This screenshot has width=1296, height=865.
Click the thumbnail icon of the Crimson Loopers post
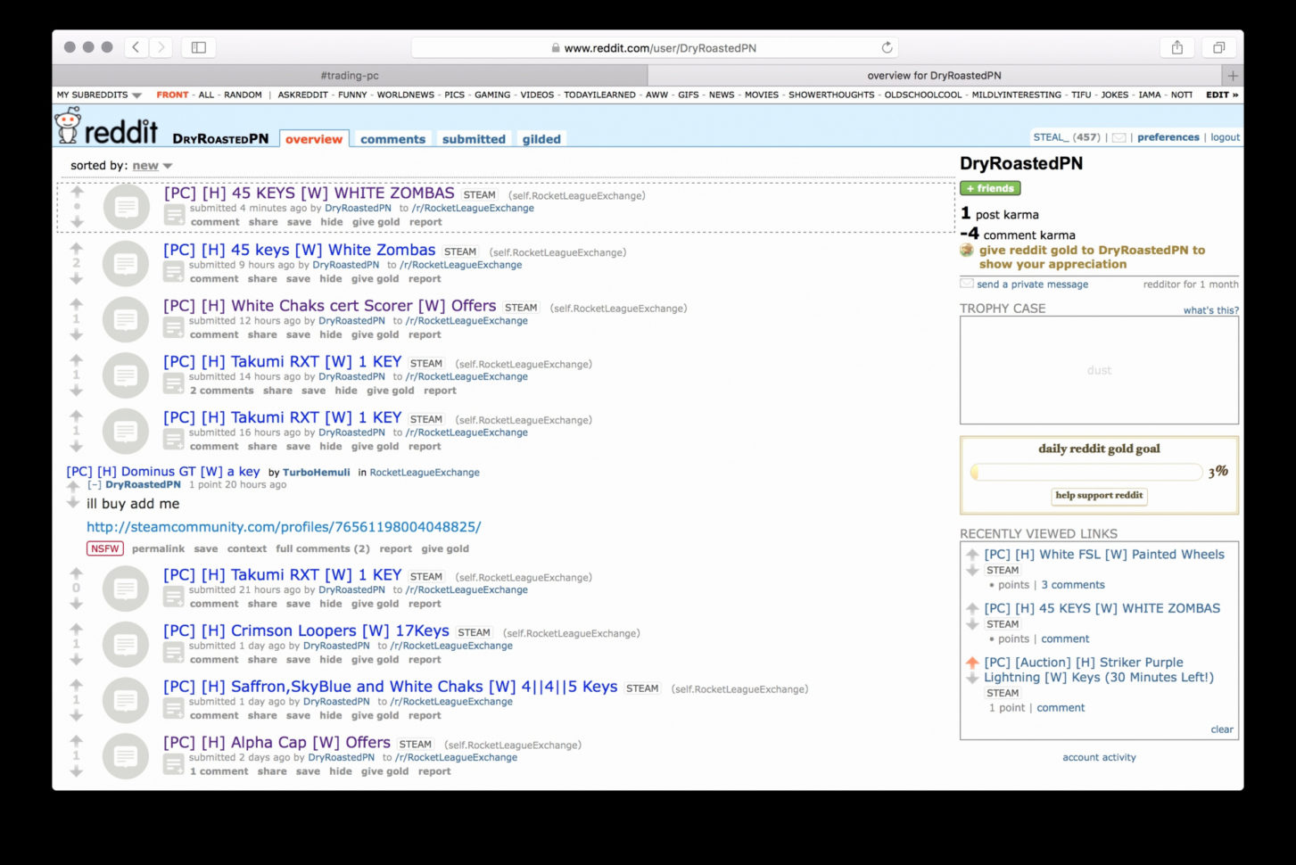(126, 644)
